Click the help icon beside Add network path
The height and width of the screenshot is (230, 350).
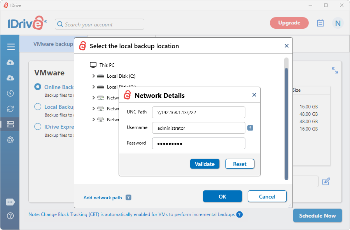[x=128, y=197]
